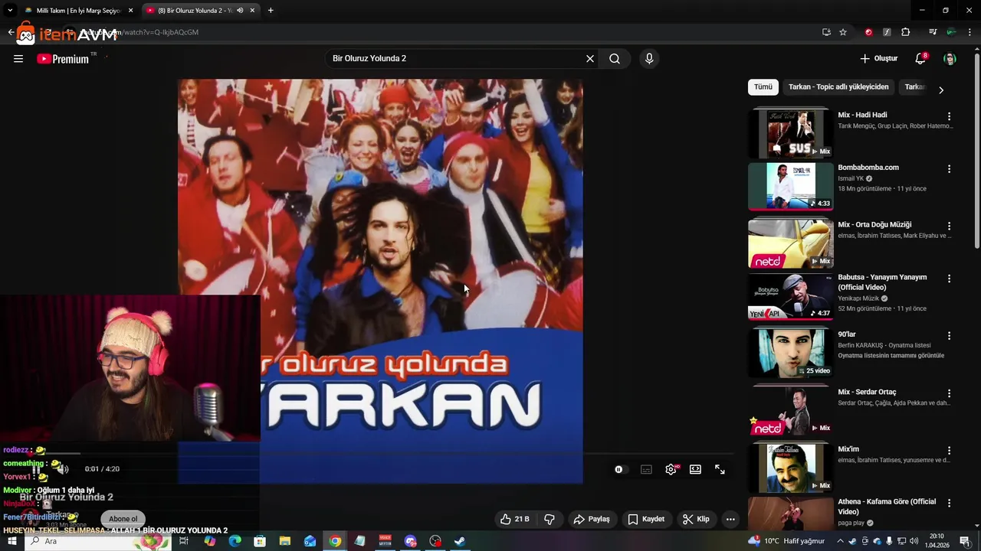The height and width of the screenshot is (551, 981).
Task: Show more filter chips with right chevron
Action: tap(941, 90)
